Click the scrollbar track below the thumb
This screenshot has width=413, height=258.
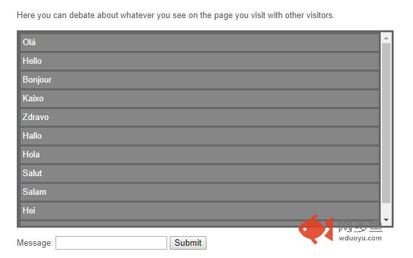coord(387,209)
